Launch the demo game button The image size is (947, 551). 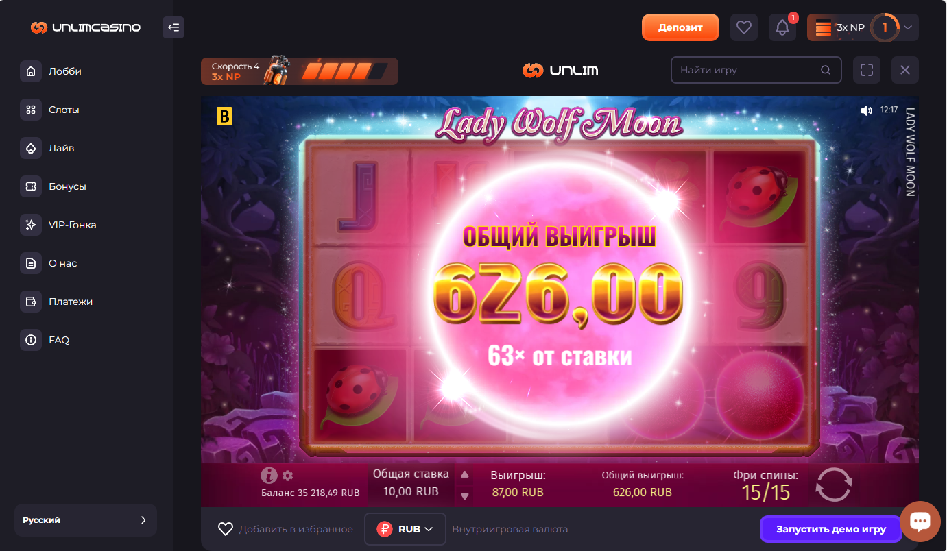830,529
